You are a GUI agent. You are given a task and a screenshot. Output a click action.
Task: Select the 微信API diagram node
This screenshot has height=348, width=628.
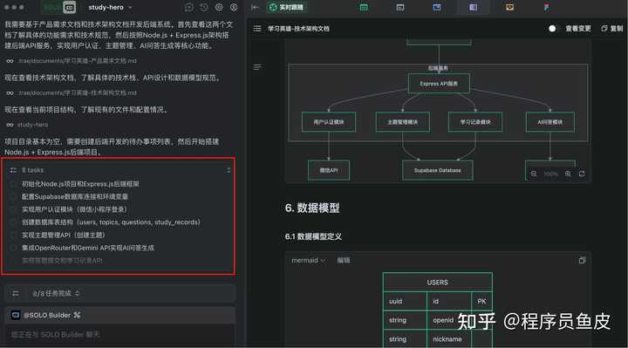click(x=329, y=170)
